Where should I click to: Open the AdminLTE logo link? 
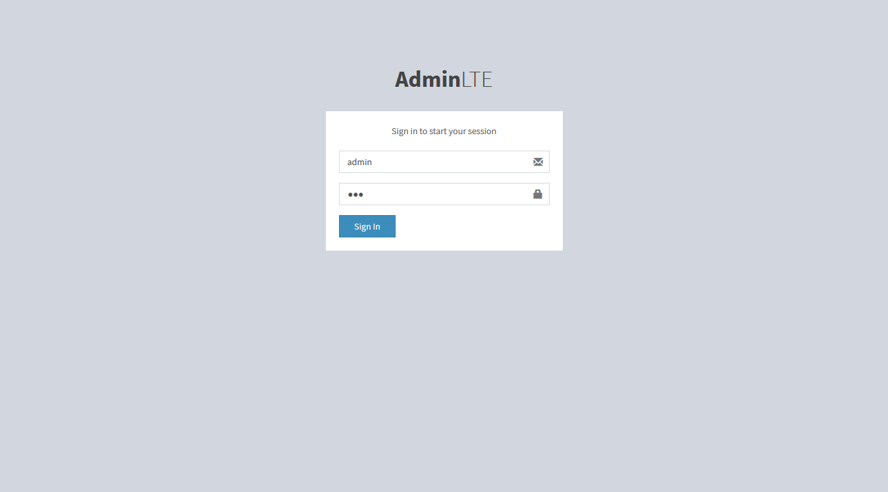(444, 79)
